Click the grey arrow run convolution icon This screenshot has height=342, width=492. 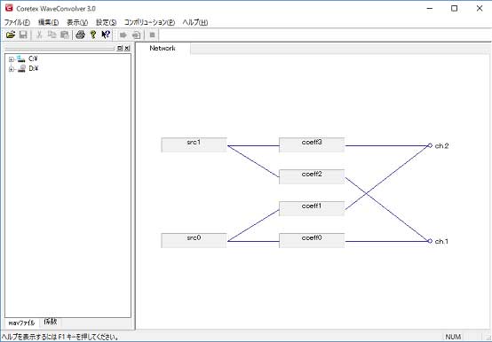(123, 35)
